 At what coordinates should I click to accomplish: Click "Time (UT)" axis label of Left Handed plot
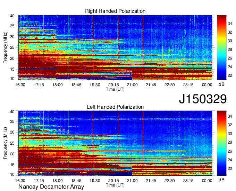click(x=115, y=185)
